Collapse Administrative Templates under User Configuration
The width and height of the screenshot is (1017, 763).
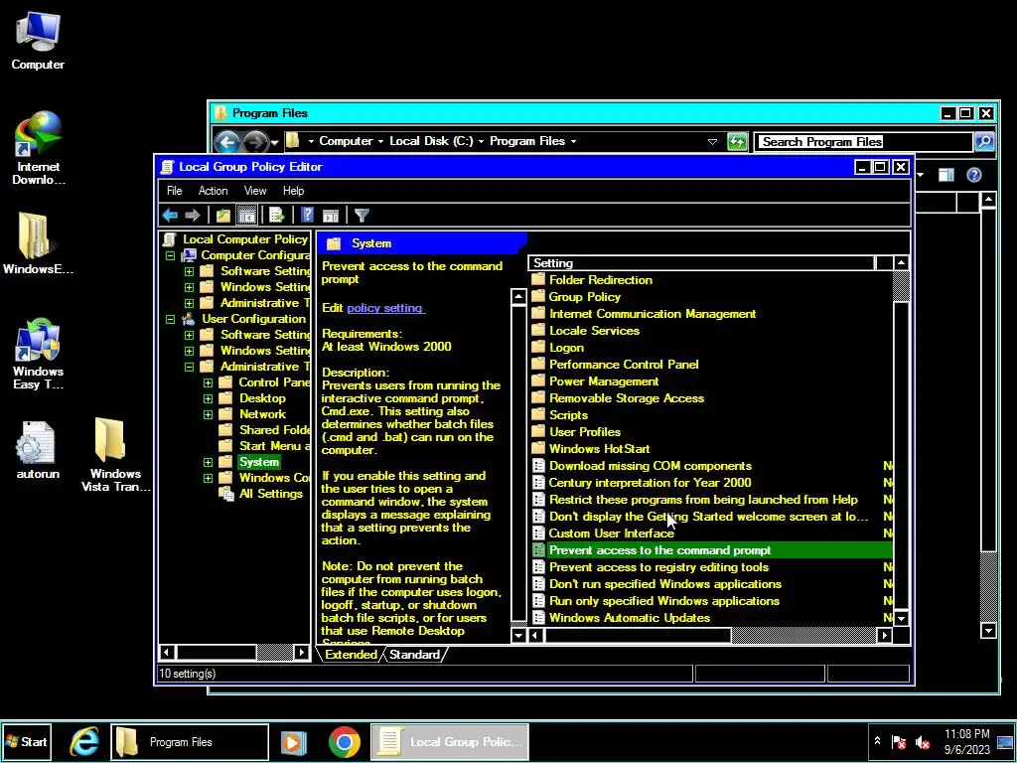pyautogui.click(x=189, y=367)
